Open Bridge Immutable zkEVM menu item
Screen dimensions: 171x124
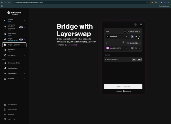(x=14, y=40)
